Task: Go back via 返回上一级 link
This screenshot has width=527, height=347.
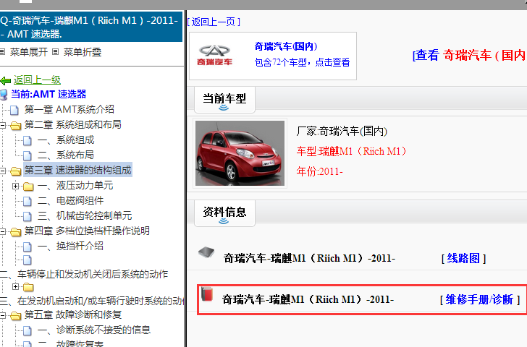Action: [37, 80]
